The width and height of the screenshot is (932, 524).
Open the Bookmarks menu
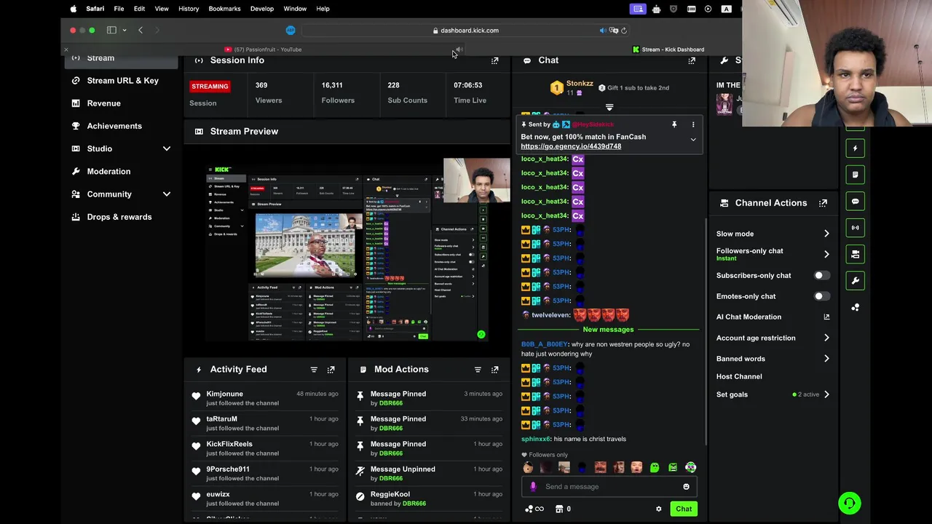coord(224,9)
